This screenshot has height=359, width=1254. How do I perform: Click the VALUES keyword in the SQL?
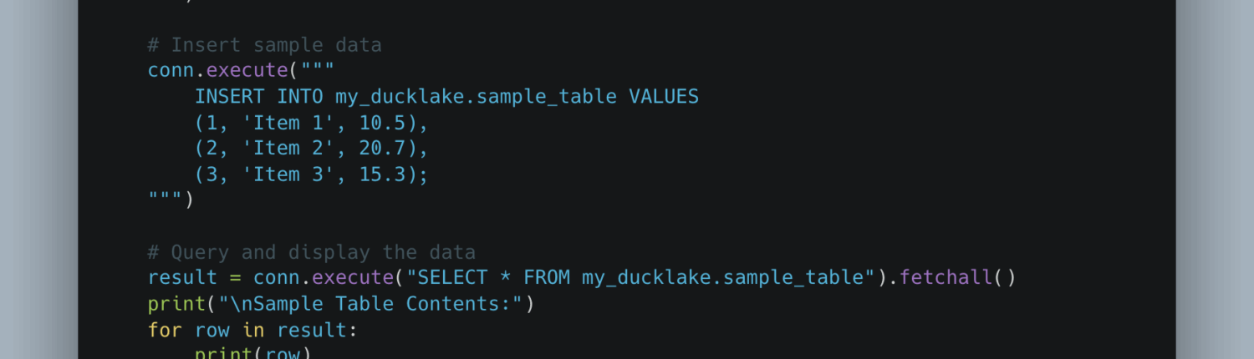coord(663,97)
